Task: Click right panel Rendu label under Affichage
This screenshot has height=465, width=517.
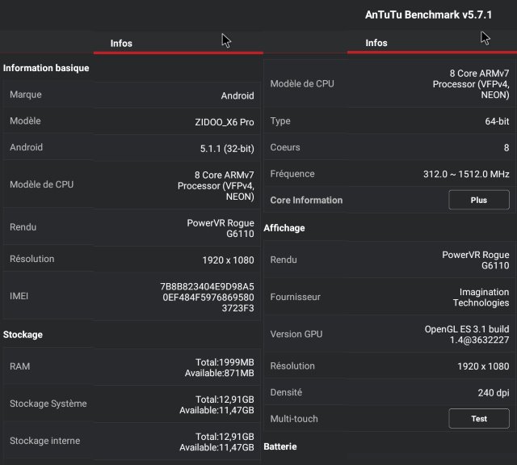Action: [284, 260]
